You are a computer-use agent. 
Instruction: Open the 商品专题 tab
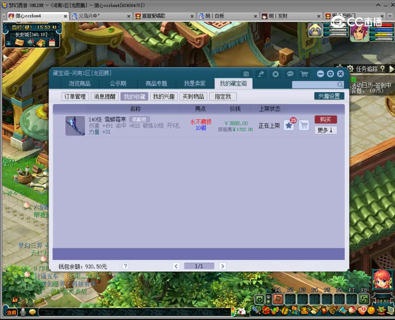(156, 83)
